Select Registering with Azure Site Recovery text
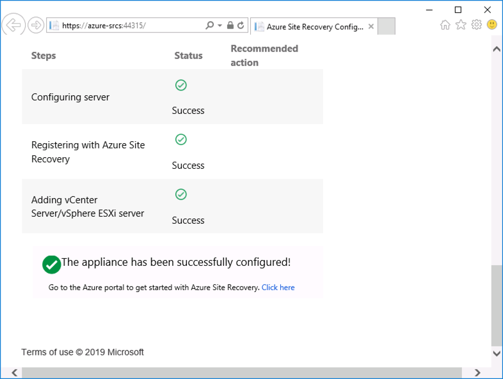Screen dimensions: 503x379 click(88, 152)
